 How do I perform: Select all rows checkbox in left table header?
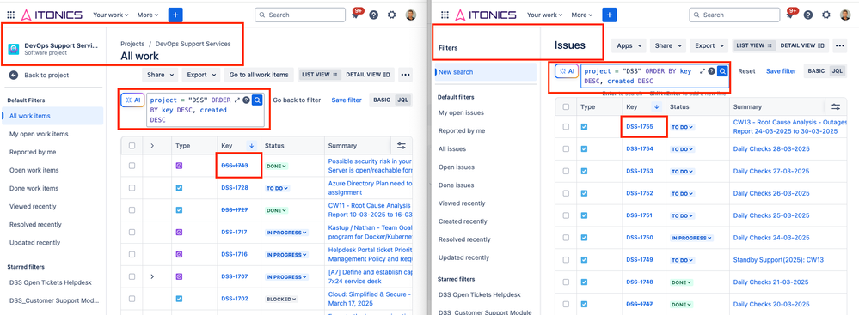click(x=132, y=145)
